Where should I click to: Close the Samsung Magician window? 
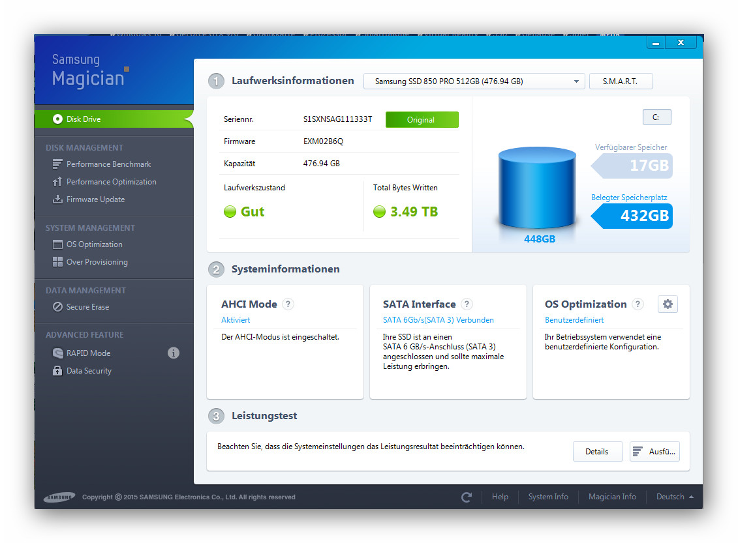coord(681,43)
